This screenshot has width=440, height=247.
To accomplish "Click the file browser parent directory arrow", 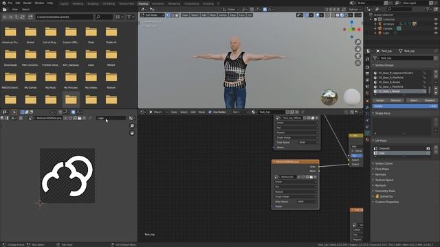I will [x=16, y=17].
